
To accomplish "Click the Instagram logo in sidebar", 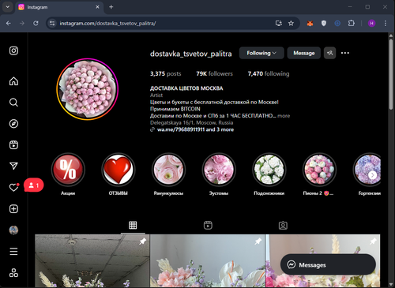I will (x=13, y=50).
